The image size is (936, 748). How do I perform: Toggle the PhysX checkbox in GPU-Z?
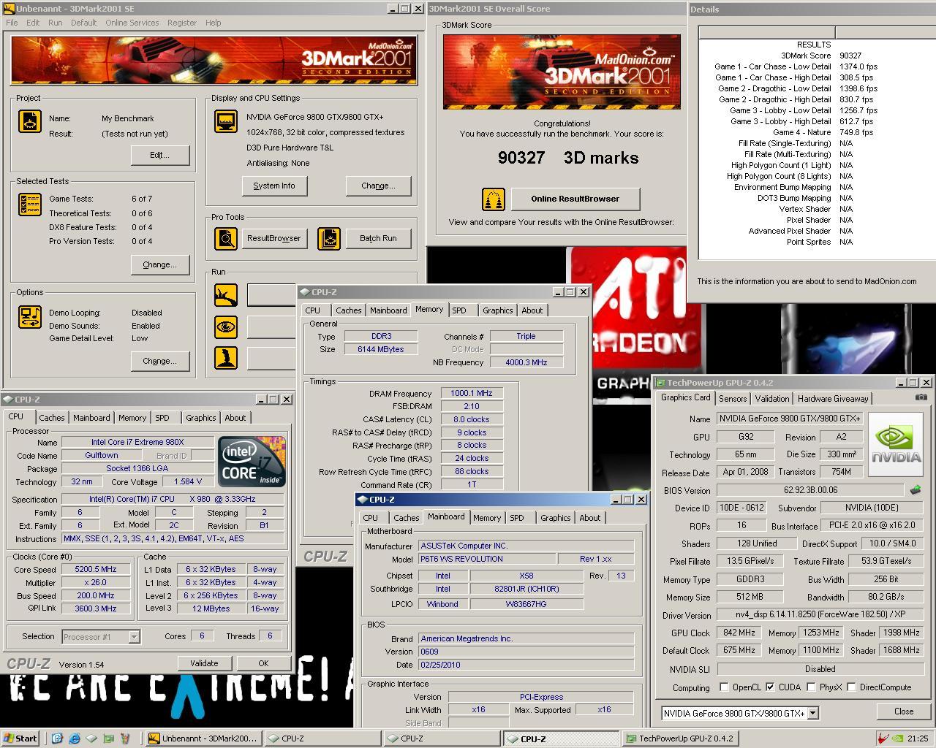[x=811, y=687]
